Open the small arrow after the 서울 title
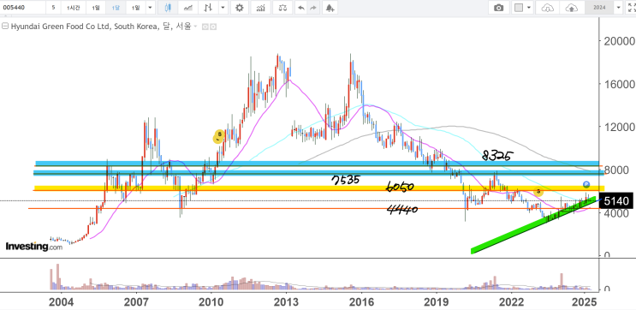This screenshot has width=636, height=310. (195, 27)
